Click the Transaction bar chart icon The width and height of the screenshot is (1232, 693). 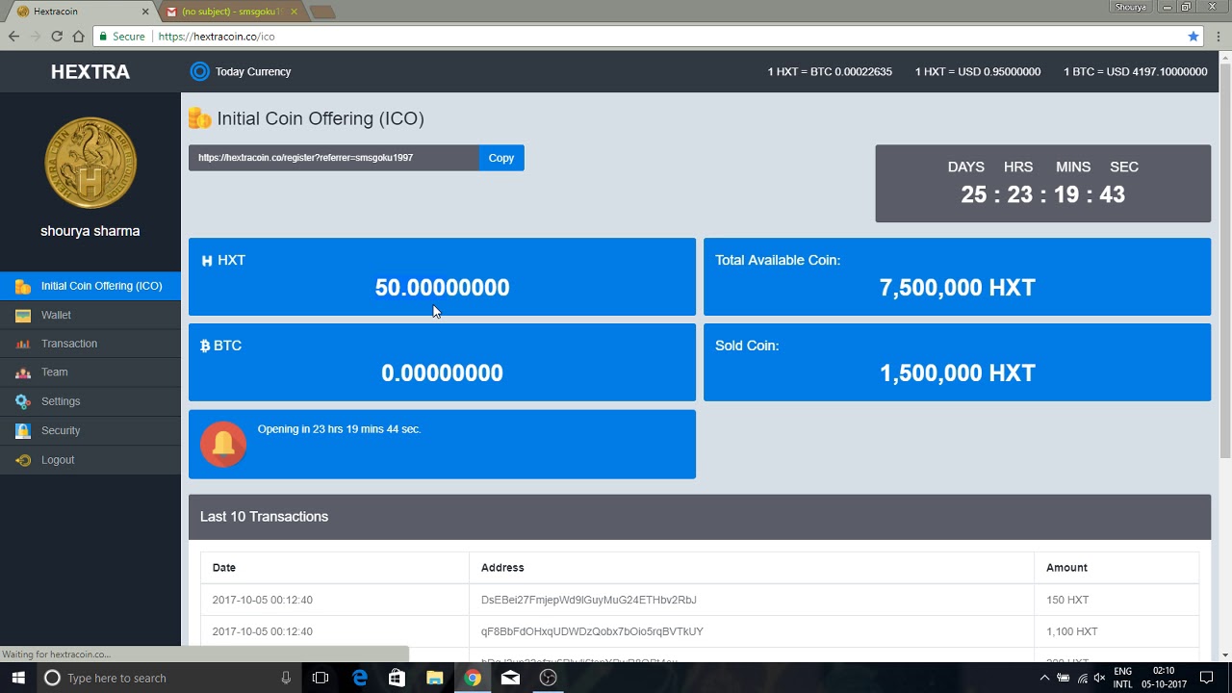click(x=23, y=344)
